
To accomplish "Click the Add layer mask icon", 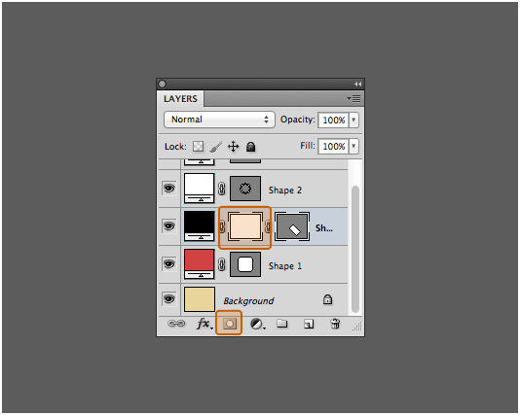I will (x=229, y=324).
